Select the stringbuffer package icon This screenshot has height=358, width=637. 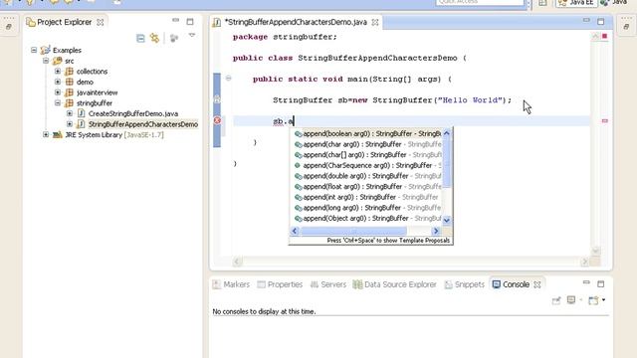click(x=70, y=102)
